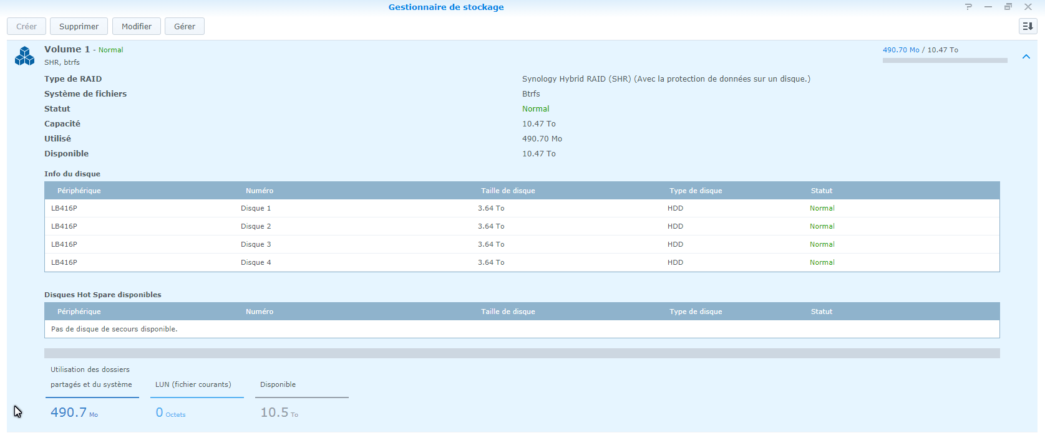Viewport: 1045px width, 438px height.
Task: Collapse Volume 1 details with chevron
Action: tap(1026, 57)
